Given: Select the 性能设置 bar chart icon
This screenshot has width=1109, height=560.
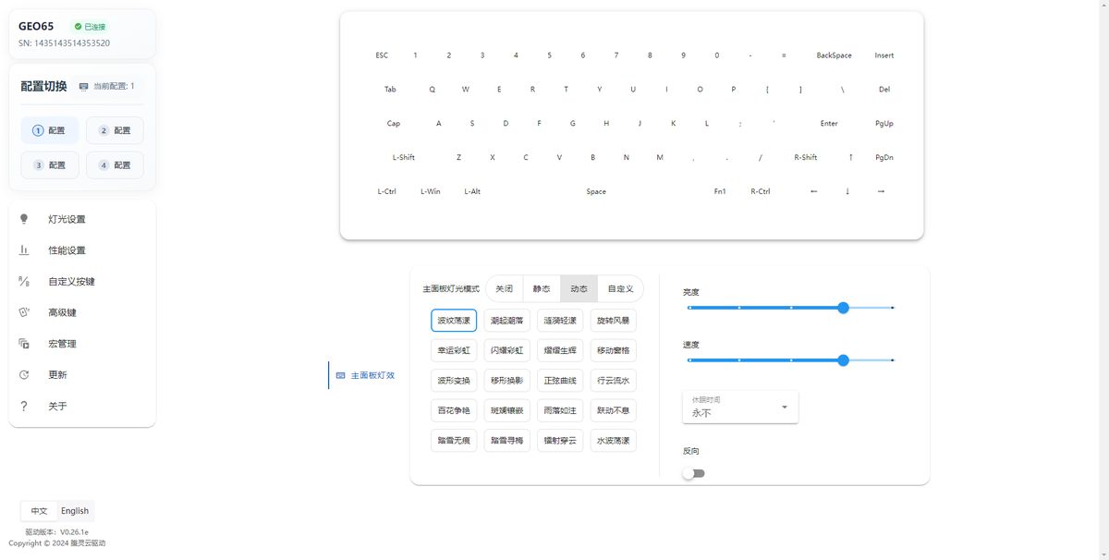Looking at the screenshot, I should pyautogui.click(x=24, y=250).
